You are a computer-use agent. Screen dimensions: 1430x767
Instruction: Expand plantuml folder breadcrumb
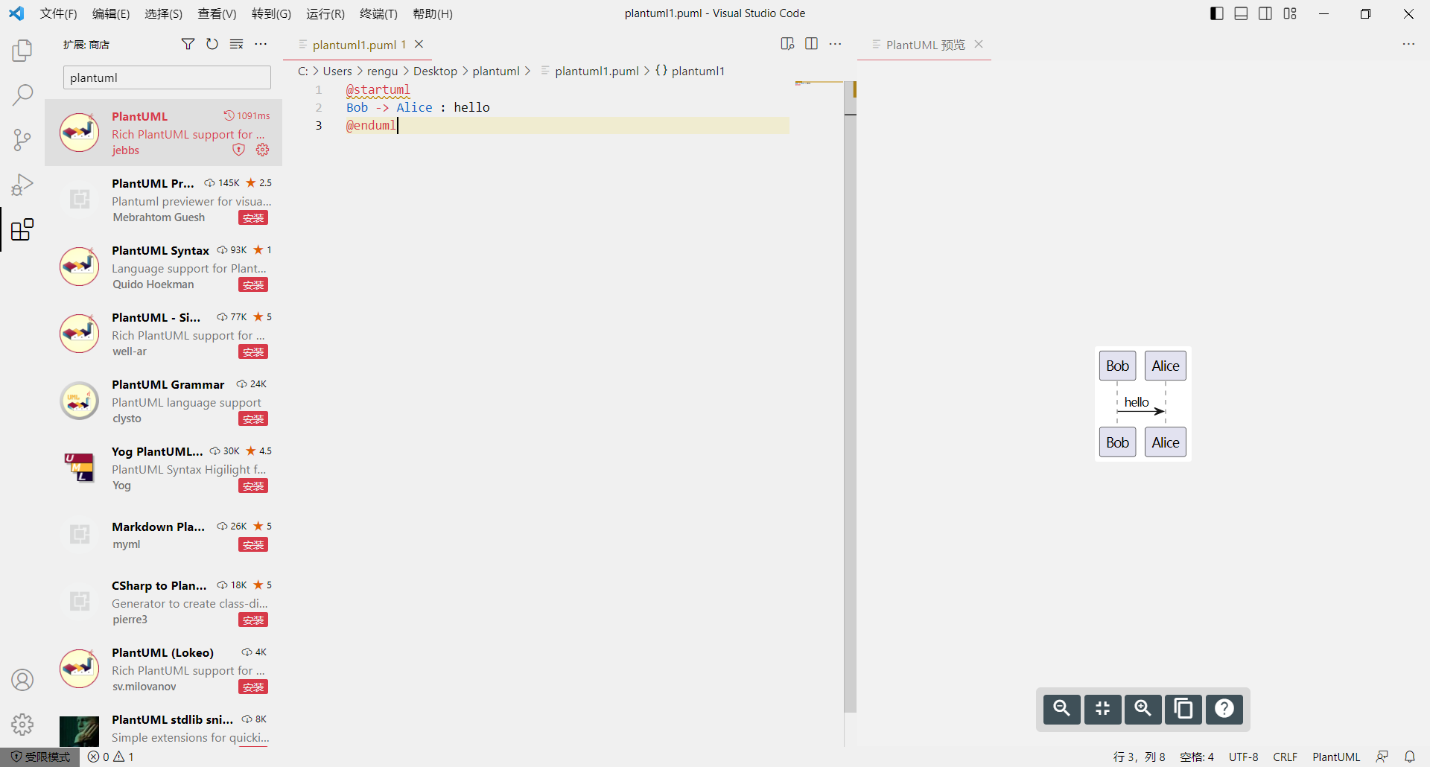496,71
